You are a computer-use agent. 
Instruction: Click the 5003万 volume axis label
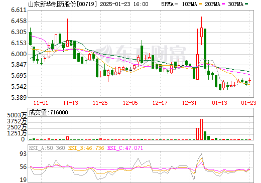click(17, 115)
